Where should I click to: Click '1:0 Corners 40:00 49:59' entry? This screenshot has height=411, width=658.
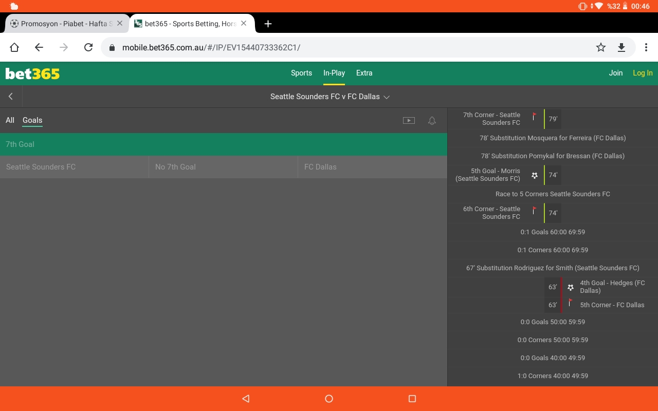pyautogui.click(x=553, y=376)
